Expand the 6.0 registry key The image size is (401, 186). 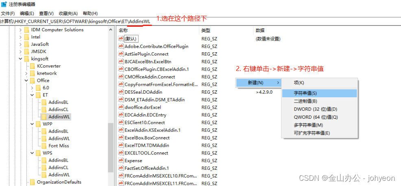tap(32, 88)
